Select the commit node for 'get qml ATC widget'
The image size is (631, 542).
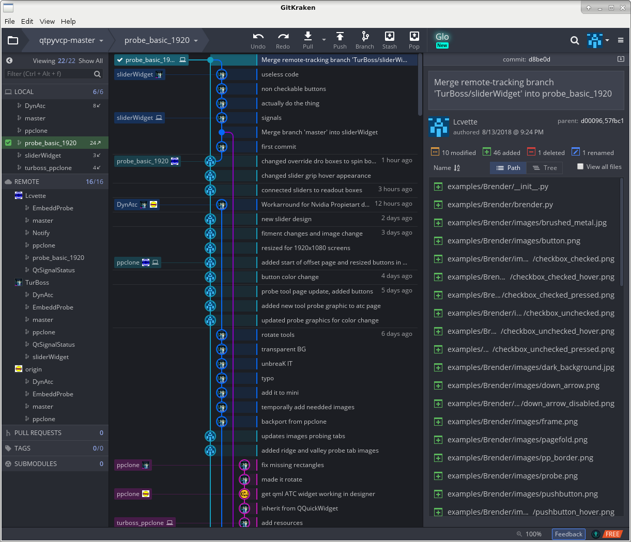244,494
